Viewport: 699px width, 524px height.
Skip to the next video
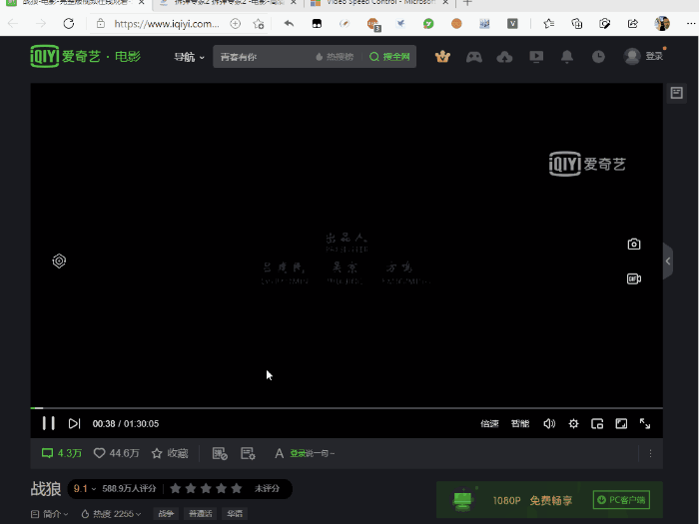pos(74,423)
